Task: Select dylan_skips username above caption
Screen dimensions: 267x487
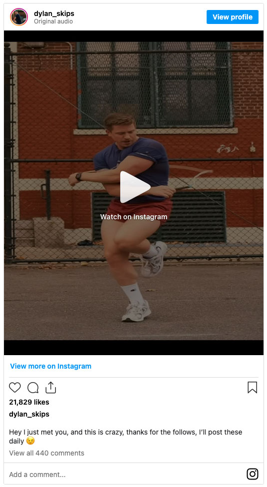Action: pos(29,414)
